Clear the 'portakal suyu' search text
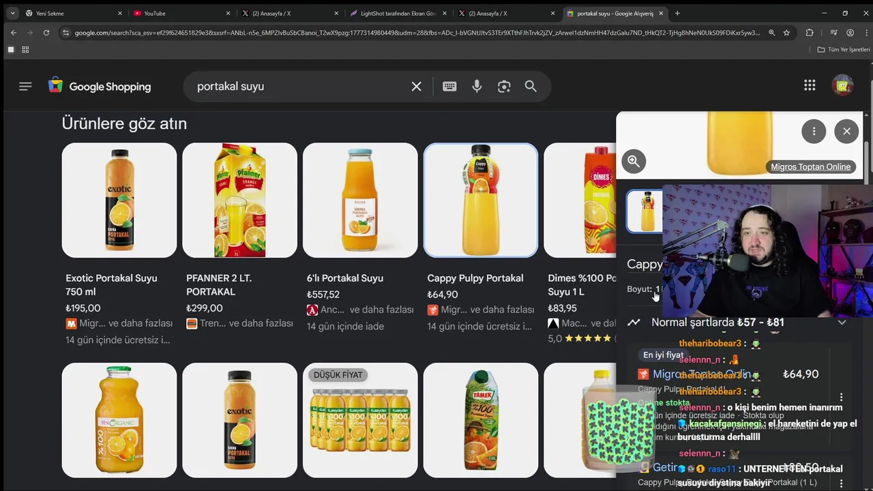Image resolution: width=873 pixels, height=491 pixels. (416, 87)
